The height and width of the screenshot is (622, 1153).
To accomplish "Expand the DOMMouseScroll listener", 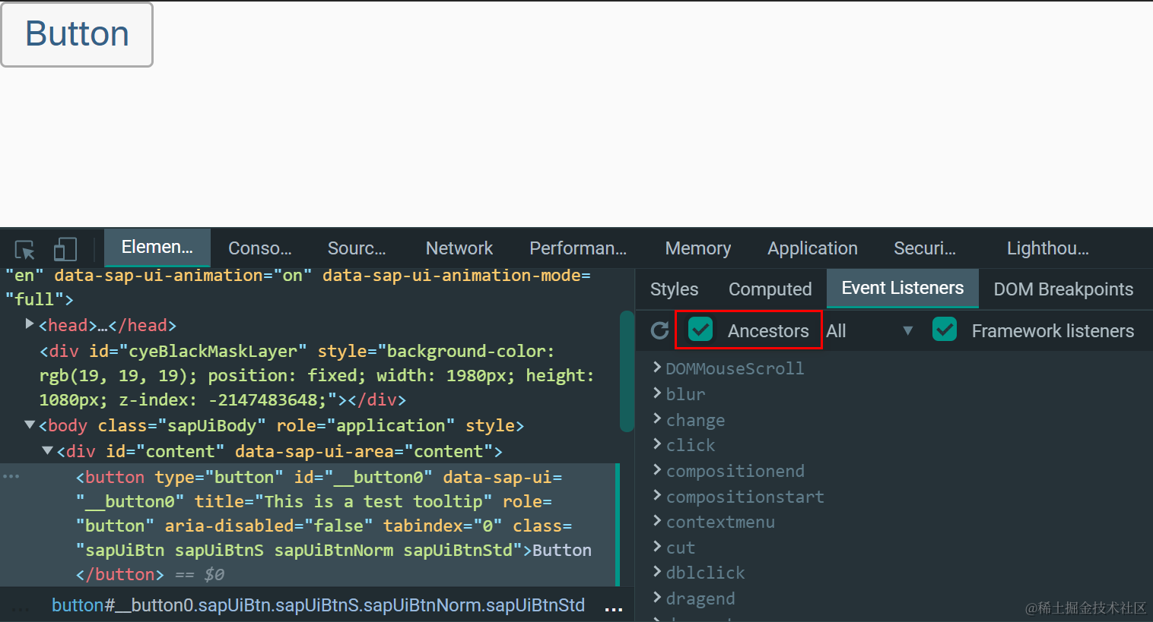I will pyautogui.click(x=657, y=368).
